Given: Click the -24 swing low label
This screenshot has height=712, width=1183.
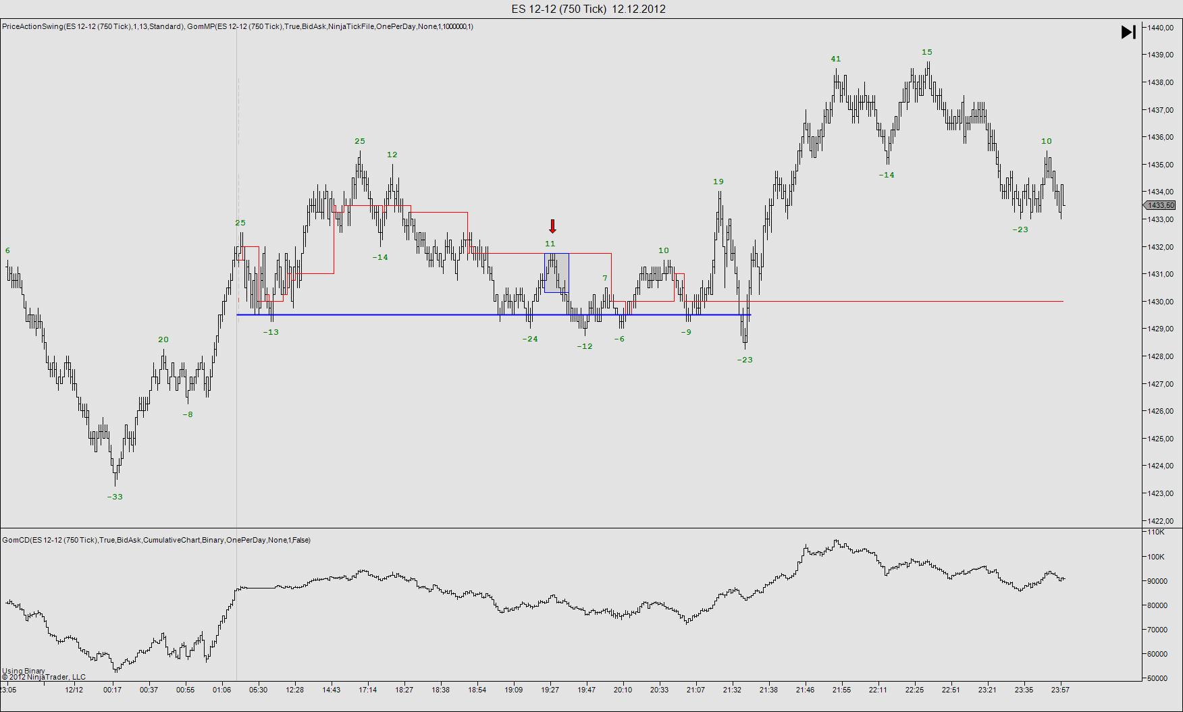Looking at the screenshot, I should click(530, 339).
